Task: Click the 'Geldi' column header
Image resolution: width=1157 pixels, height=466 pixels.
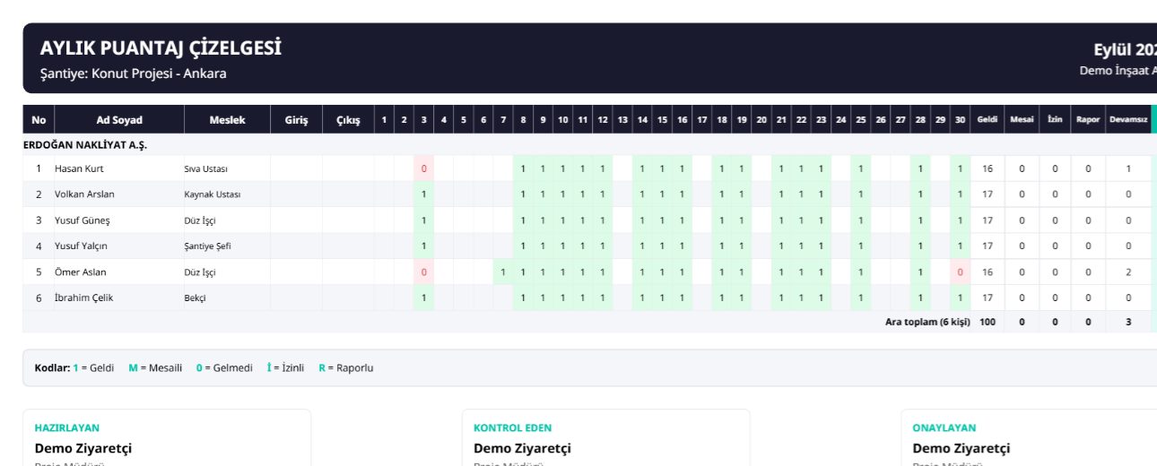Action: pyautogui.click(x=987, y=120)
